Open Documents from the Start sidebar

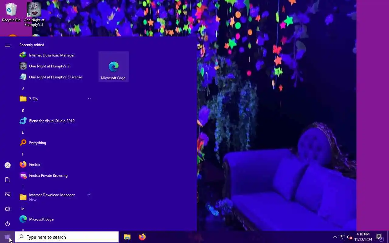click(x=8, y=180)
